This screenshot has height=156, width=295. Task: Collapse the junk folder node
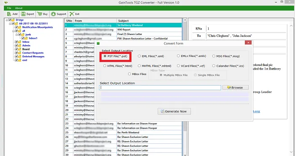pyautogui.click(x=17, y=35)
